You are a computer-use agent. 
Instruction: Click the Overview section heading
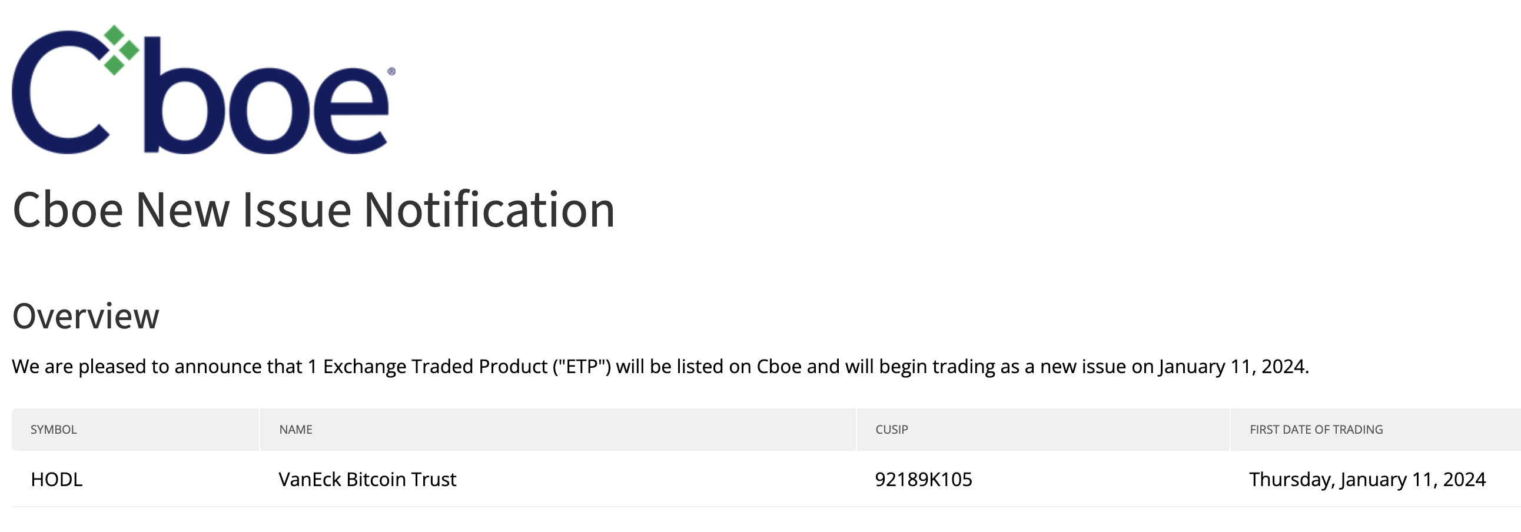click(85, 317)
